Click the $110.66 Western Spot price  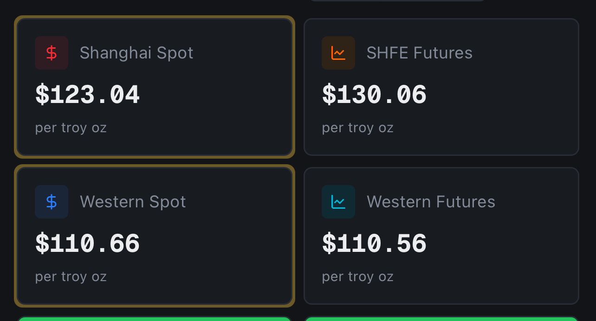coord(88,244)
